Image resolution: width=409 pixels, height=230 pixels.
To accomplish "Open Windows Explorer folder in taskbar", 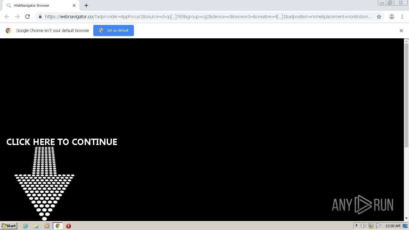I will (x=36, y=226).
